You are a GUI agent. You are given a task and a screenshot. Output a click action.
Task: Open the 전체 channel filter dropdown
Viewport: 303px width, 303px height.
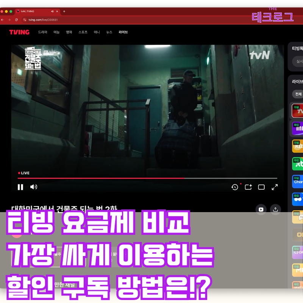pyautogui.click(x=298, y=94)
